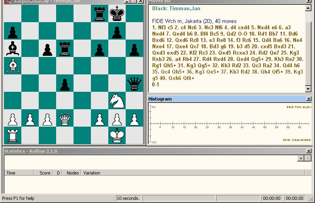The width and height of the screenshot is (315, 203).
Task: Click the Variation column header
Action: tap(92, 173)
